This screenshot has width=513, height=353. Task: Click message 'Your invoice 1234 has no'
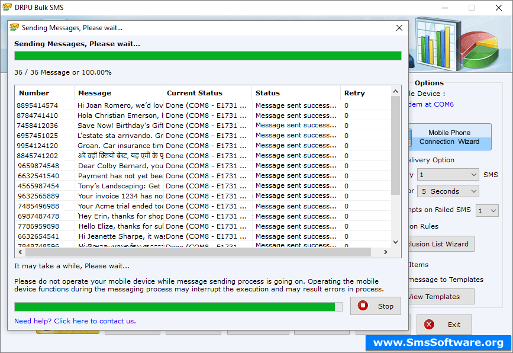tap(120, 196)
